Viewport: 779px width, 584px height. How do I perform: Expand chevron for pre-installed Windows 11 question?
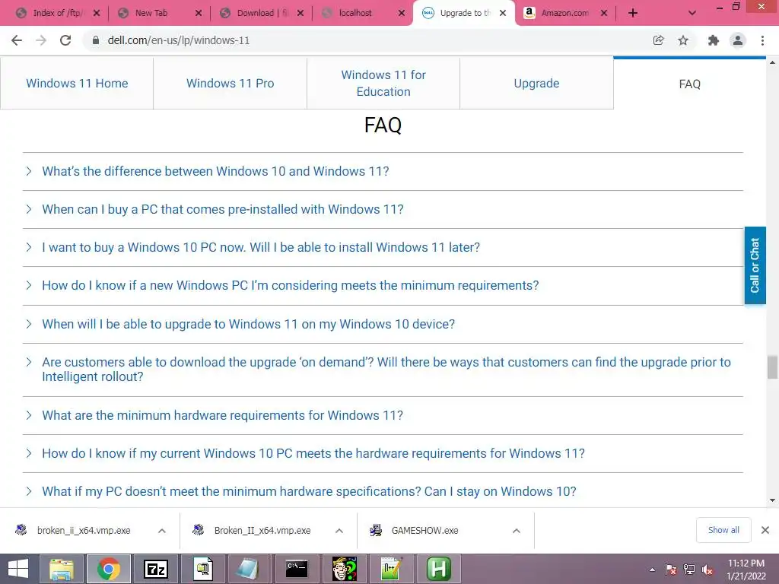(x=29, y=209)
